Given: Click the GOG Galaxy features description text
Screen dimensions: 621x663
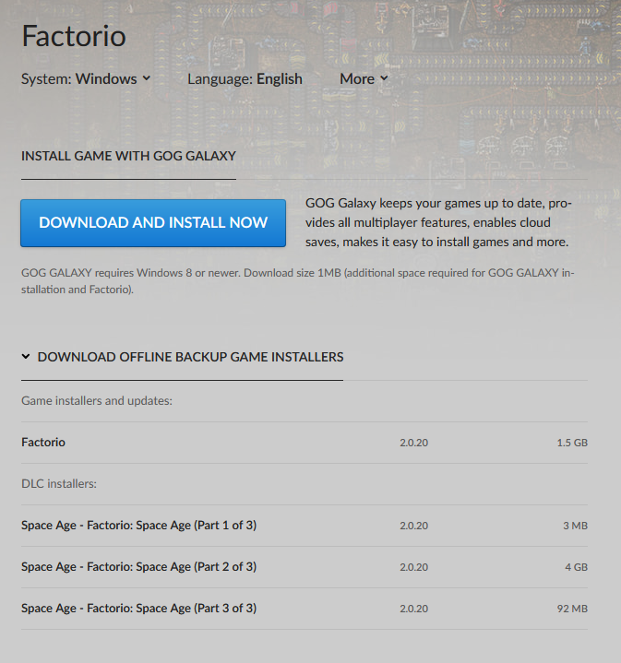Looking at the screenshot, I should (x=438, y=222).
